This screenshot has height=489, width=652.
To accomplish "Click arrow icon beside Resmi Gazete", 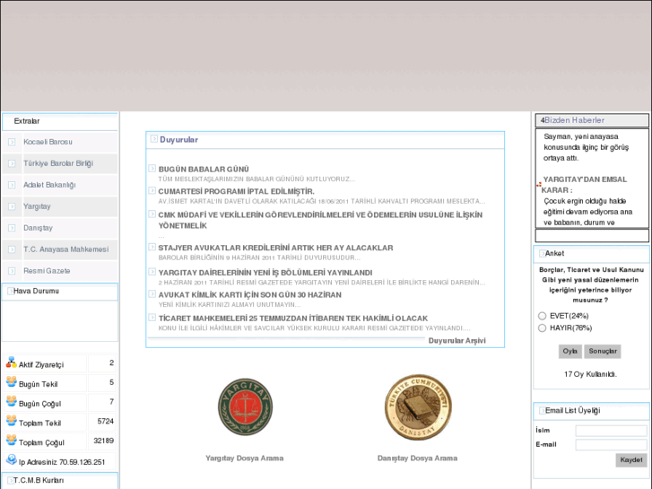I will 12,271.
